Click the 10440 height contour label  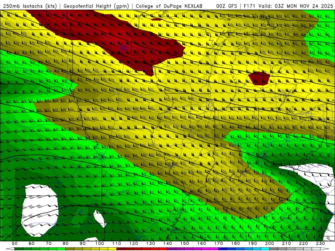(263, 17)
